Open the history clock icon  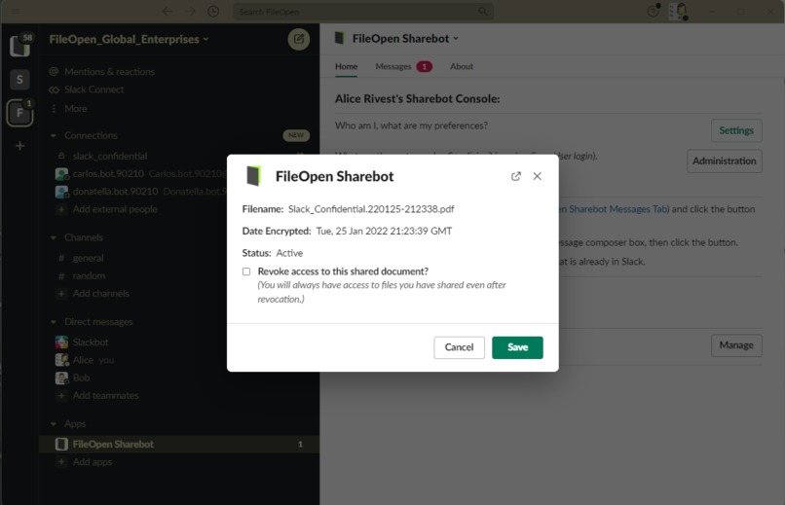tap(213, 11)
